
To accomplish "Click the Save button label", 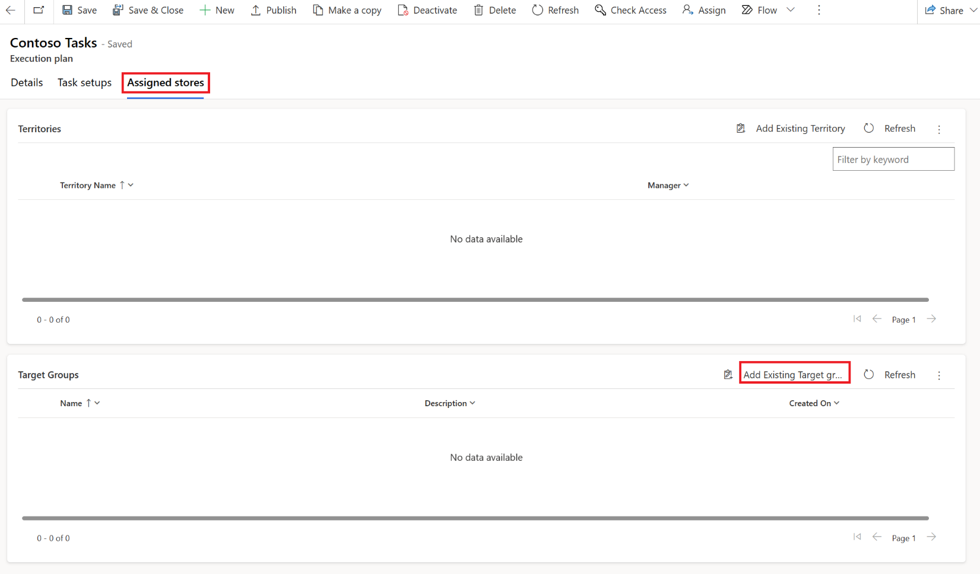I will click(x=87, y=10).
